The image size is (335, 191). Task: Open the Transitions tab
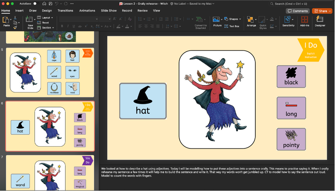click(65, 10)
